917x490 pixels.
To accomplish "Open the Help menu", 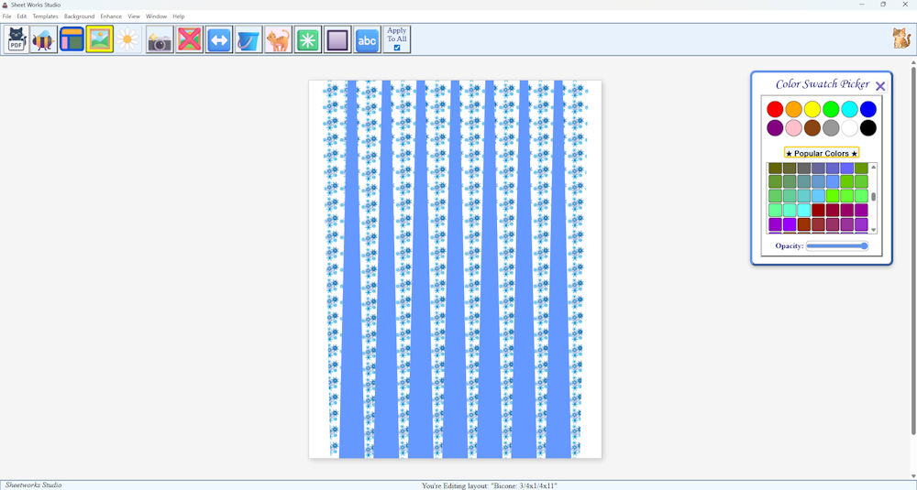I will pos(179,16).
